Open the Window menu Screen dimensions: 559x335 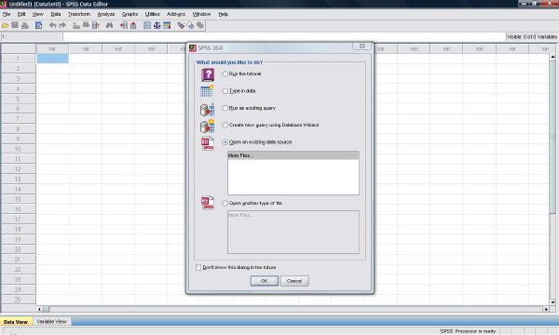pos(201,14)
